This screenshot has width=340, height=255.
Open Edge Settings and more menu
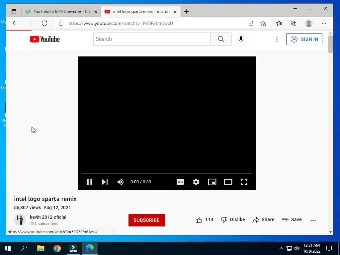[x=324, y=23]
